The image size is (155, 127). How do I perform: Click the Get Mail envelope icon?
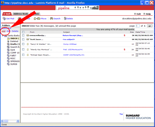pos(4,19)
